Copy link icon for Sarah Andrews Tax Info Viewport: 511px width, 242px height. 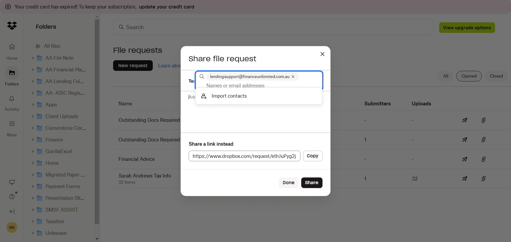pos(484,179)
